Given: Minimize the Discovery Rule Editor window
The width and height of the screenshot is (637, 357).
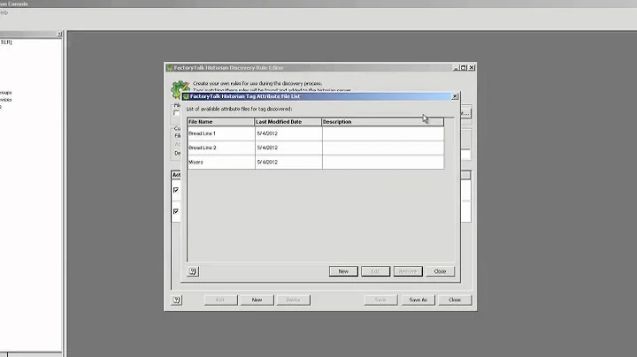Looking at the screenshot, I should 457,68.
